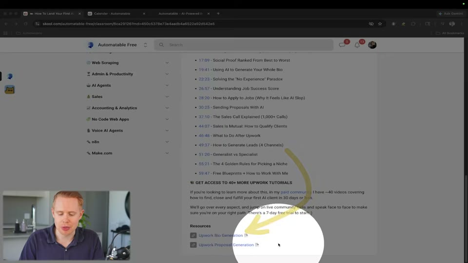Click the Search input field
Image resolution: width=468 pixels, height=263 pixels.
(x=244, y=45)
